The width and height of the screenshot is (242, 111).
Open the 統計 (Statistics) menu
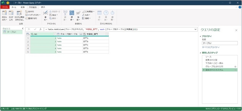point(65,16)
